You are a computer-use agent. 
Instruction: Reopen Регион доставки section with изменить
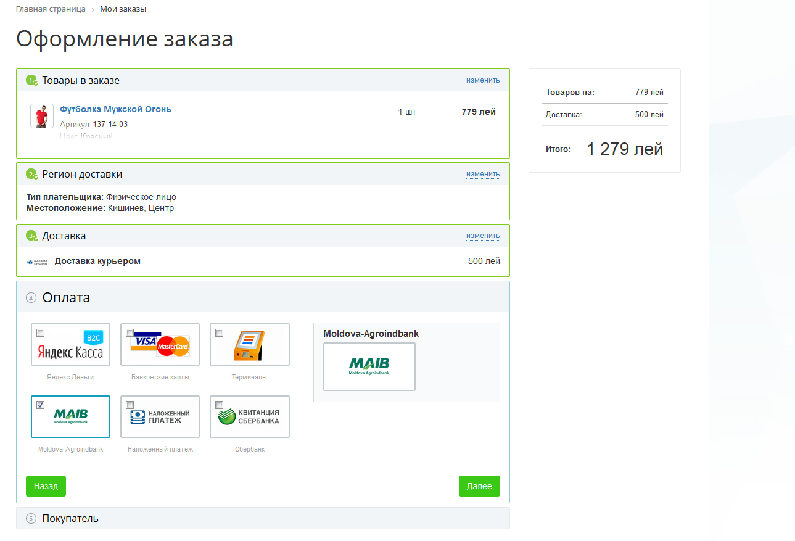483,174
